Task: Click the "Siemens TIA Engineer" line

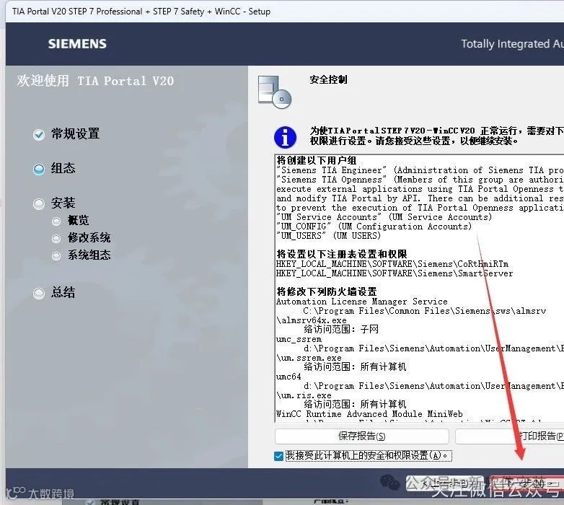Action: tap(420, 170)
